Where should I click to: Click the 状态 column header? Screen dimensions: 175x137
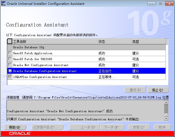click(x=115, y=42)
